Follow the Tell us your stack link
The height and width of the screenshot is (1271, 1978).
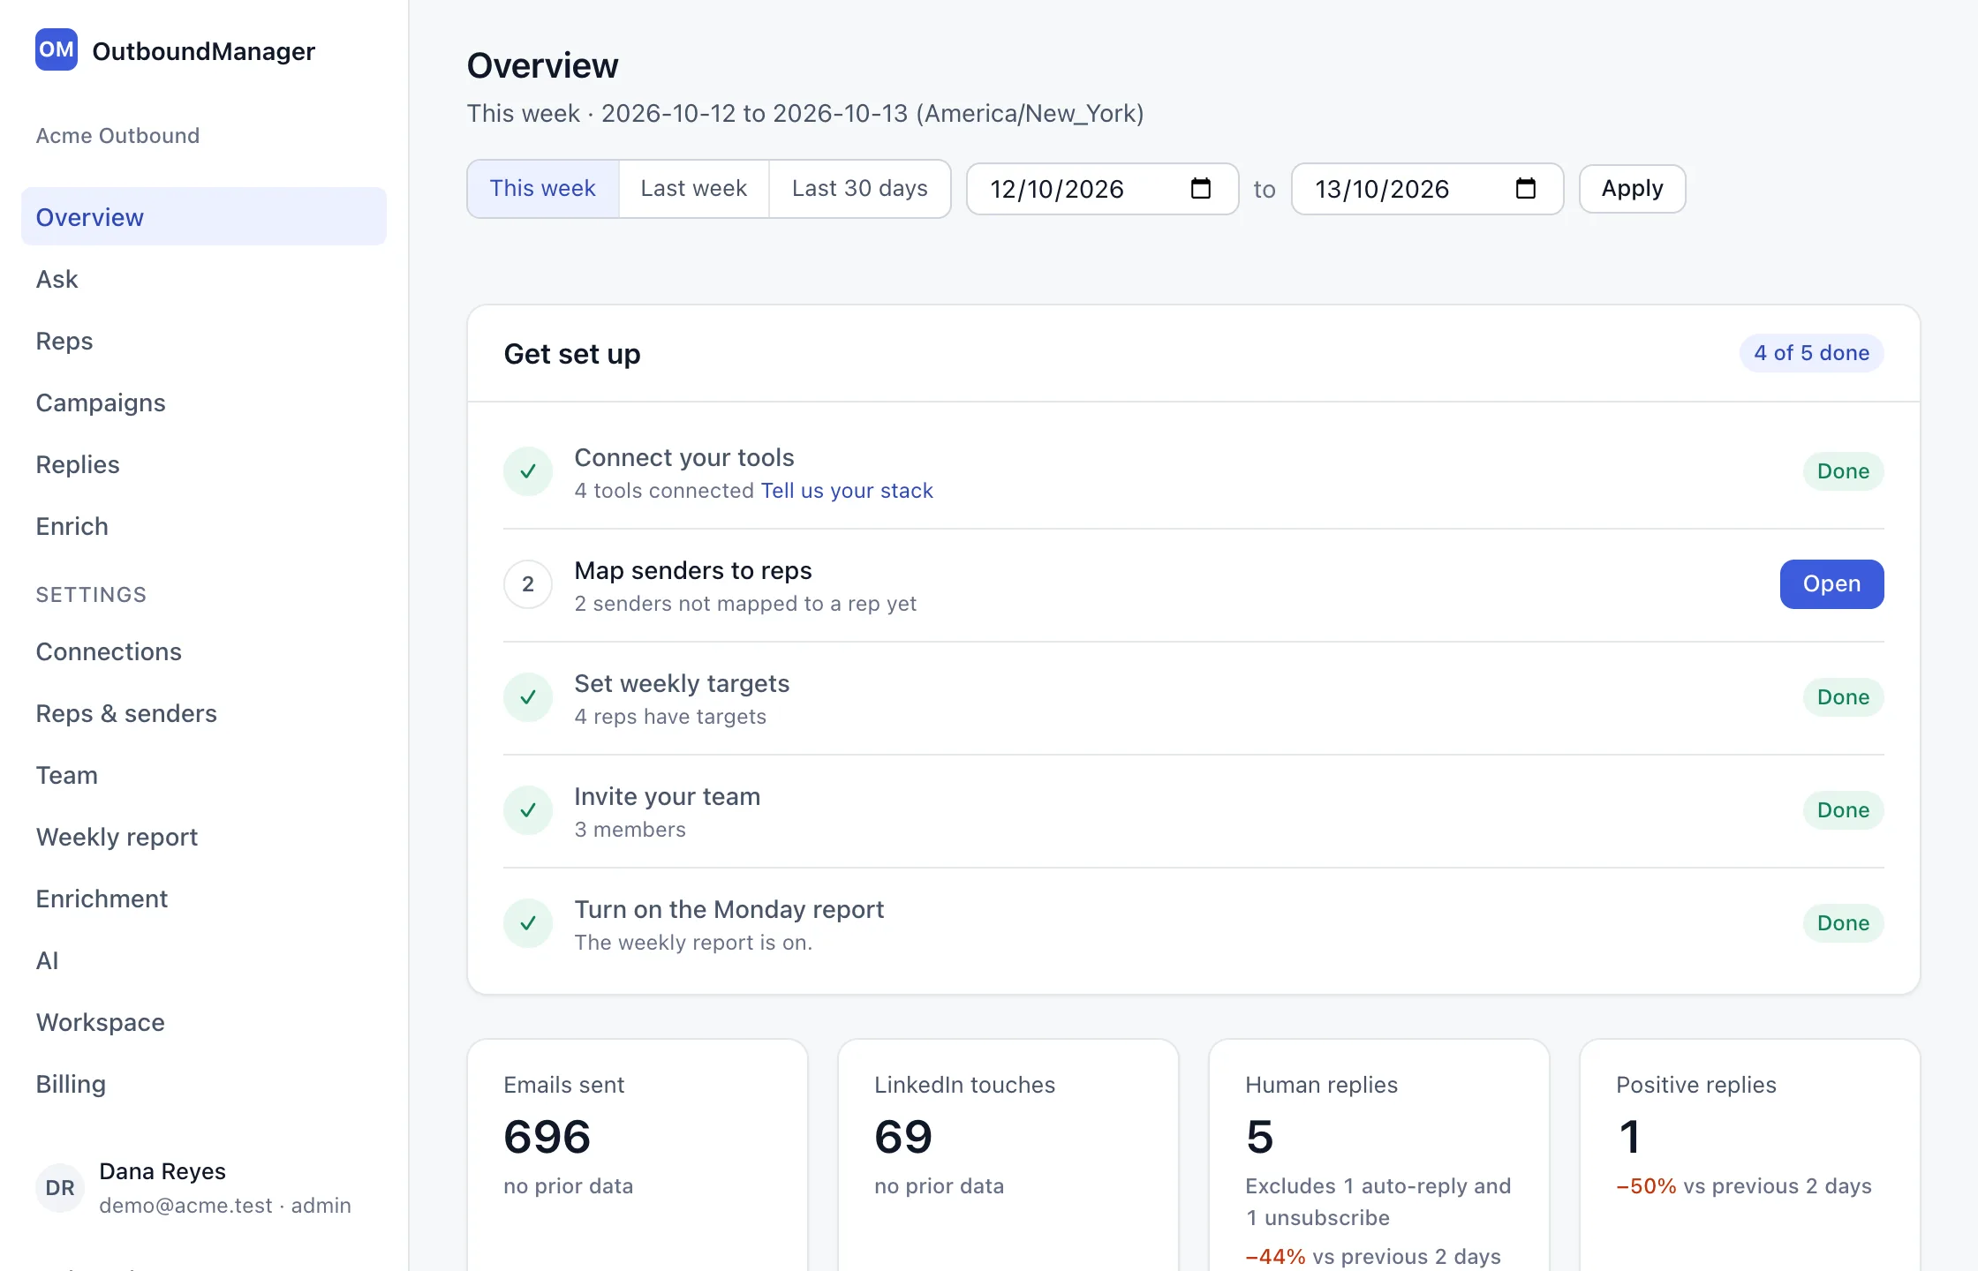pos(847,491)
